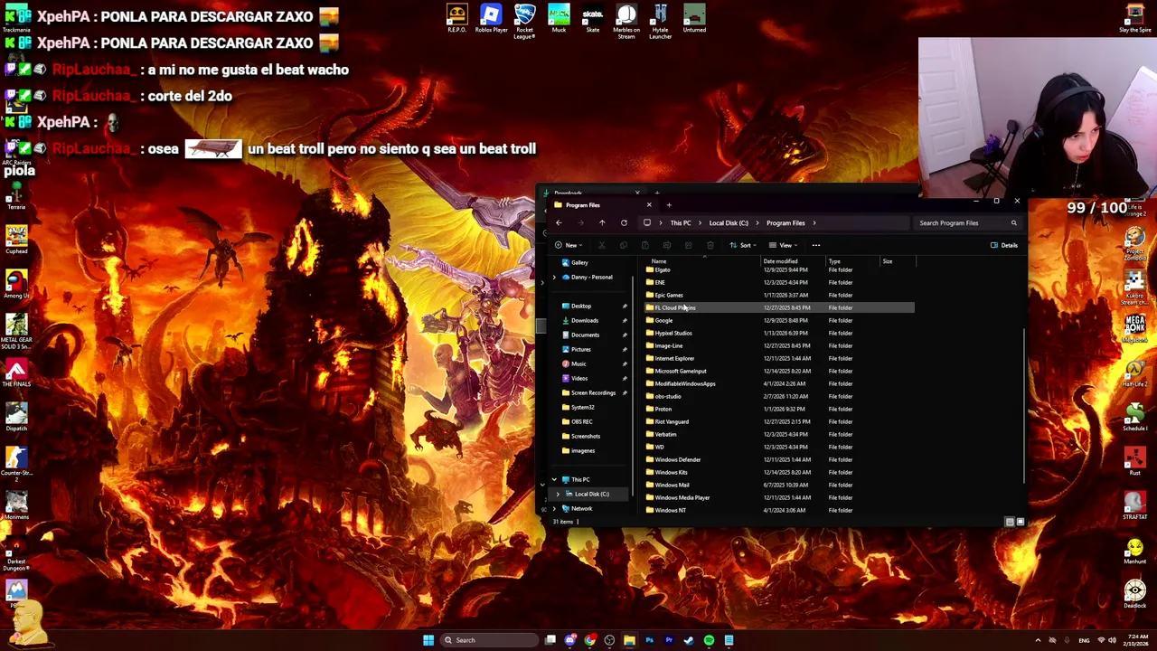Open the Among Us desktop icon

point(16,284)
